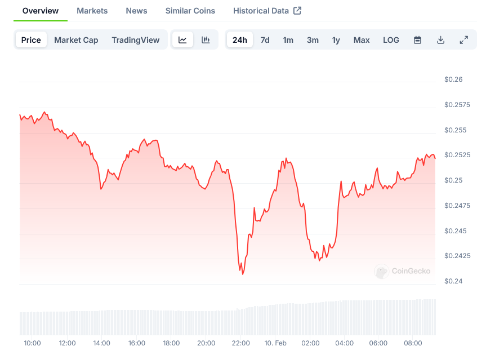477x355 pixels.
Task: Click the $0.255 price axis label
Action: tap(455, 130)
